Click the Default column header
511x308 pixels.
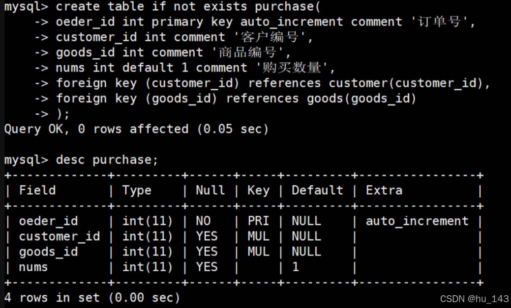coord(317,190)
